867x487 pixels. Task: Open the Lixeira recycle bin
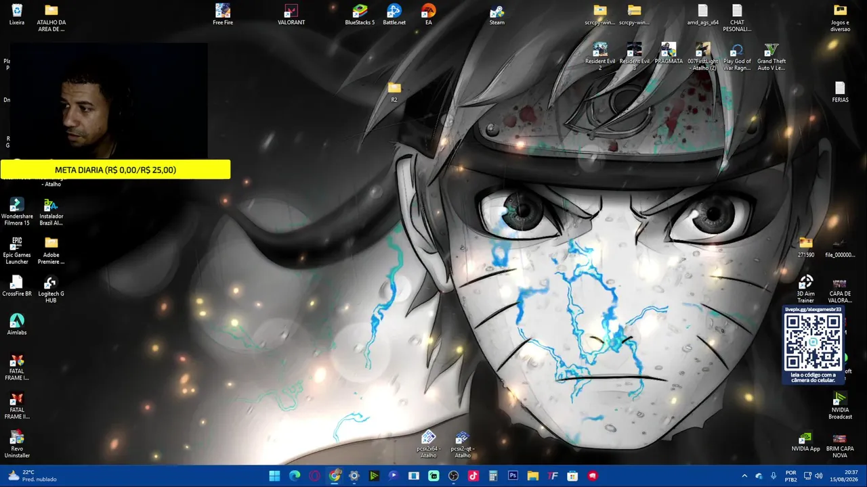pyautogui.click(x=17, y=15)
